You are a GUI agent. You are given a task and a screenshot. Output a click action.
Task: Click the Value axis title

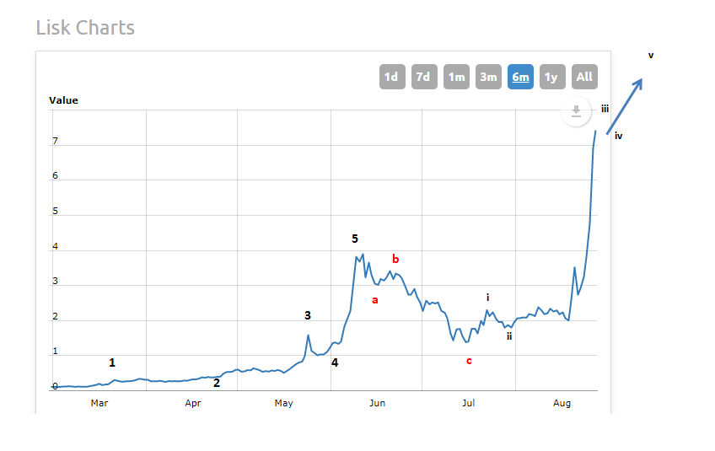[63, 100]
